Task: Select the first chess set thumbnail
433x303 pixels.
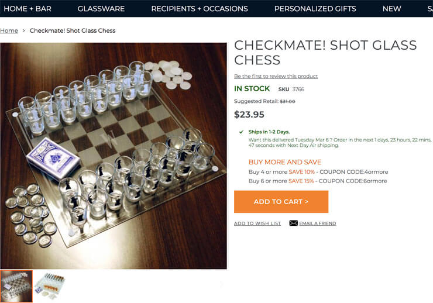Action: pos(16,286)
